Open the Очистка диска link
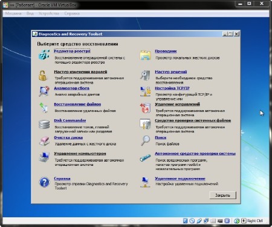Viewport: 272px width, 227px height. coord(68,137)
